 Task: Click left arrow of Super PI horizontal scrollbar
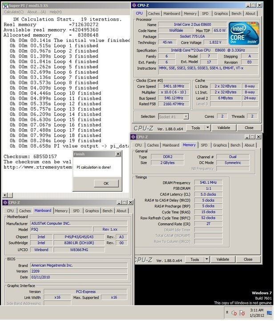point(5,195)
